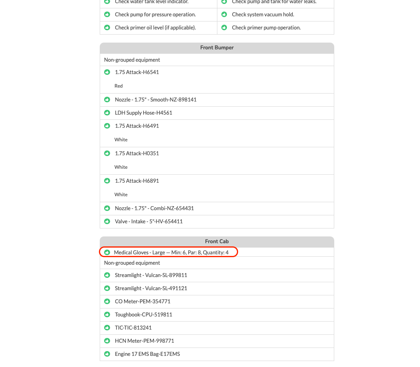Click status icon beside Toughbook-CPU-519811

pos(107,314)
